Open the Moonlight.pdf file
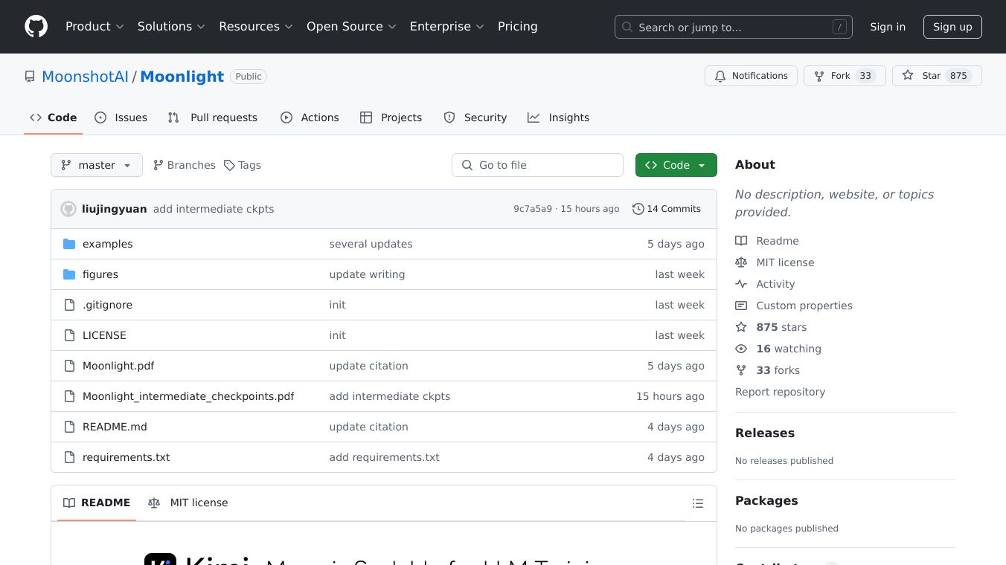 118,366
